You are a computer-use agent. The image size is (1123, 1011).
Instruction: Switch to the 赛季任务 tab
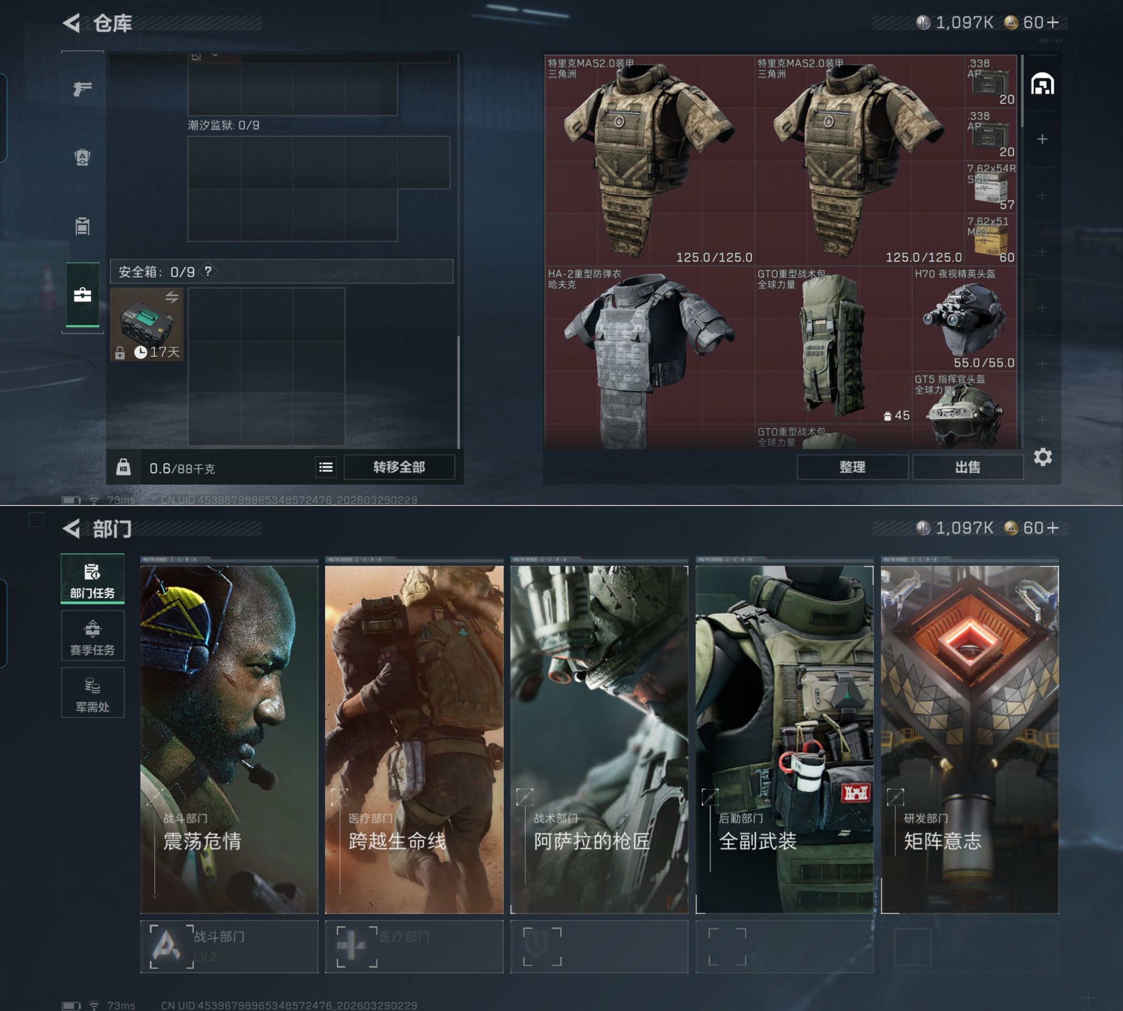click(92, 637)
